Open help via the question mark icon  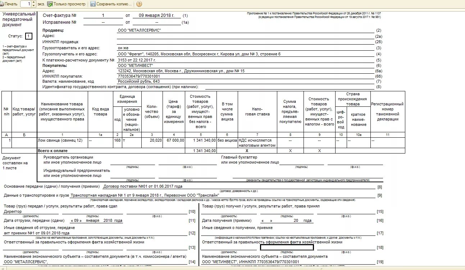139,4
